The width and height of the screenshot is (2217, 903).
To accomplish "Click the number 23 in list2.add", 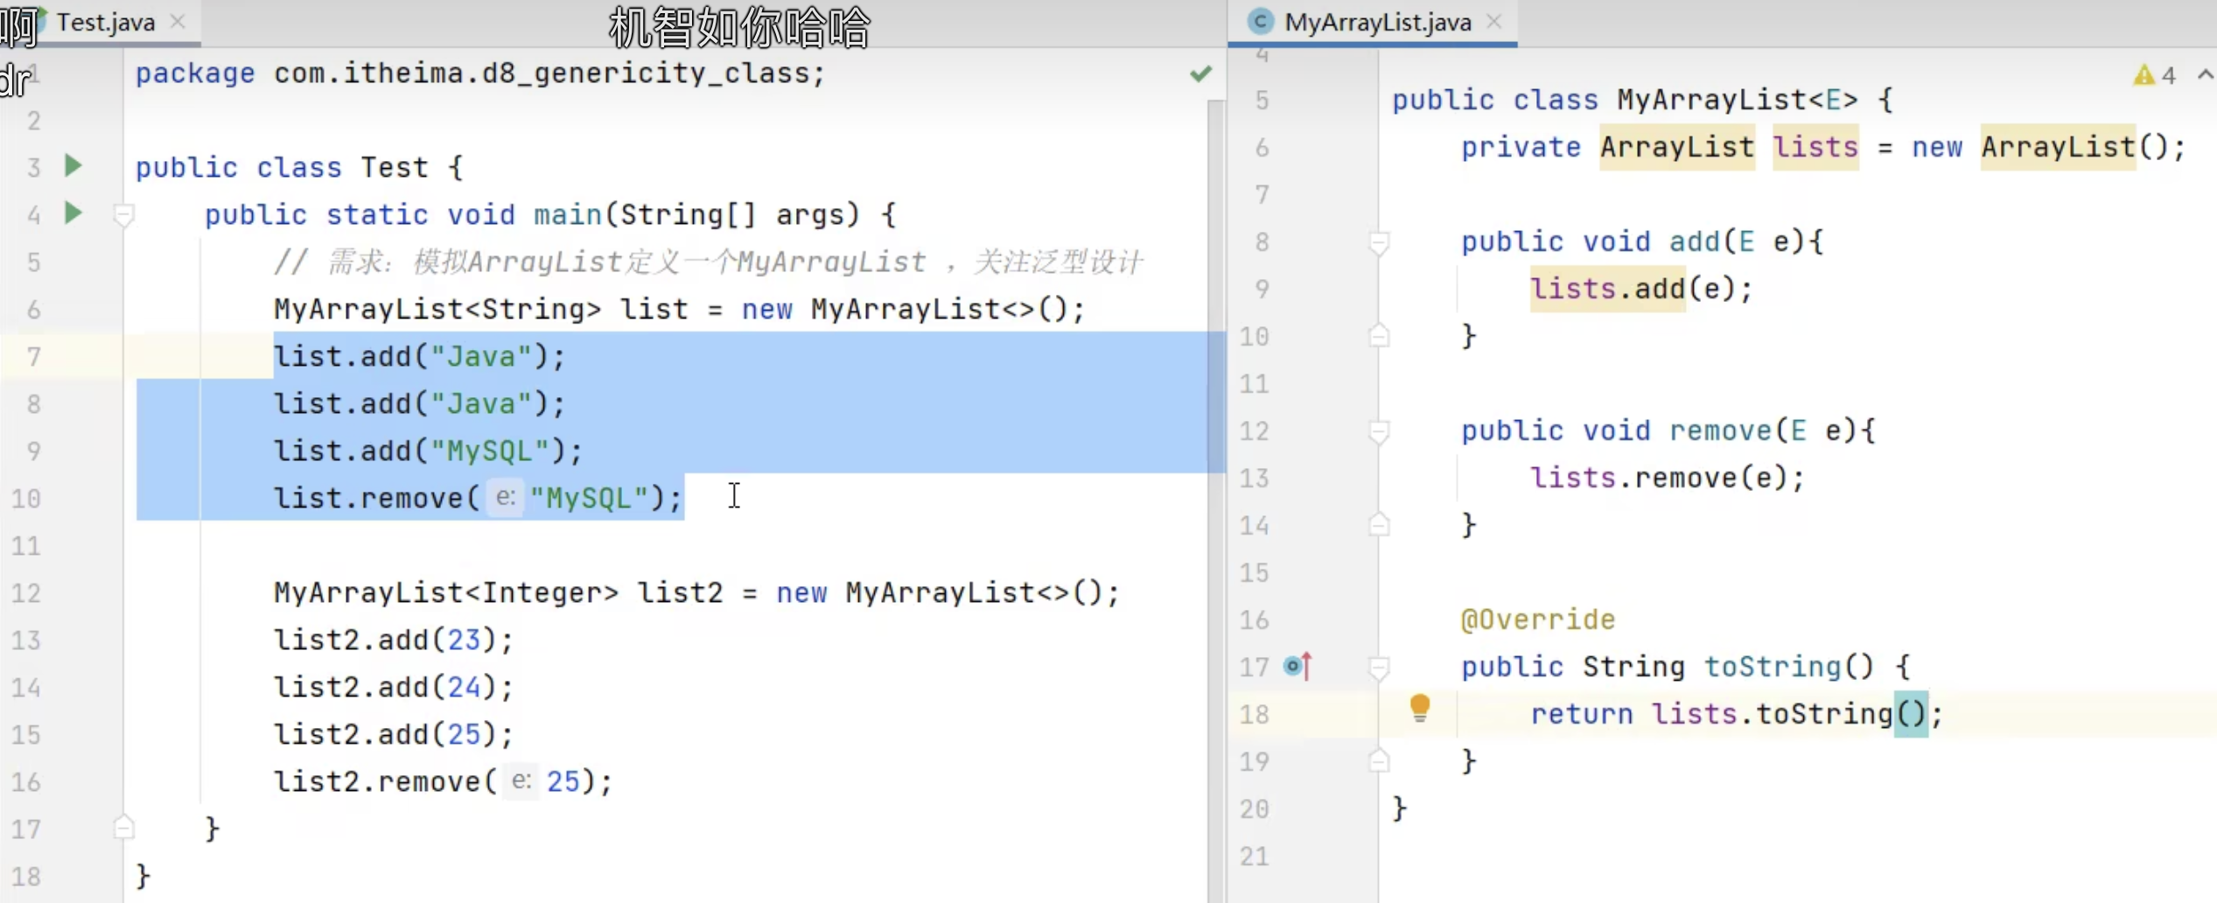I will pos(464,640).
